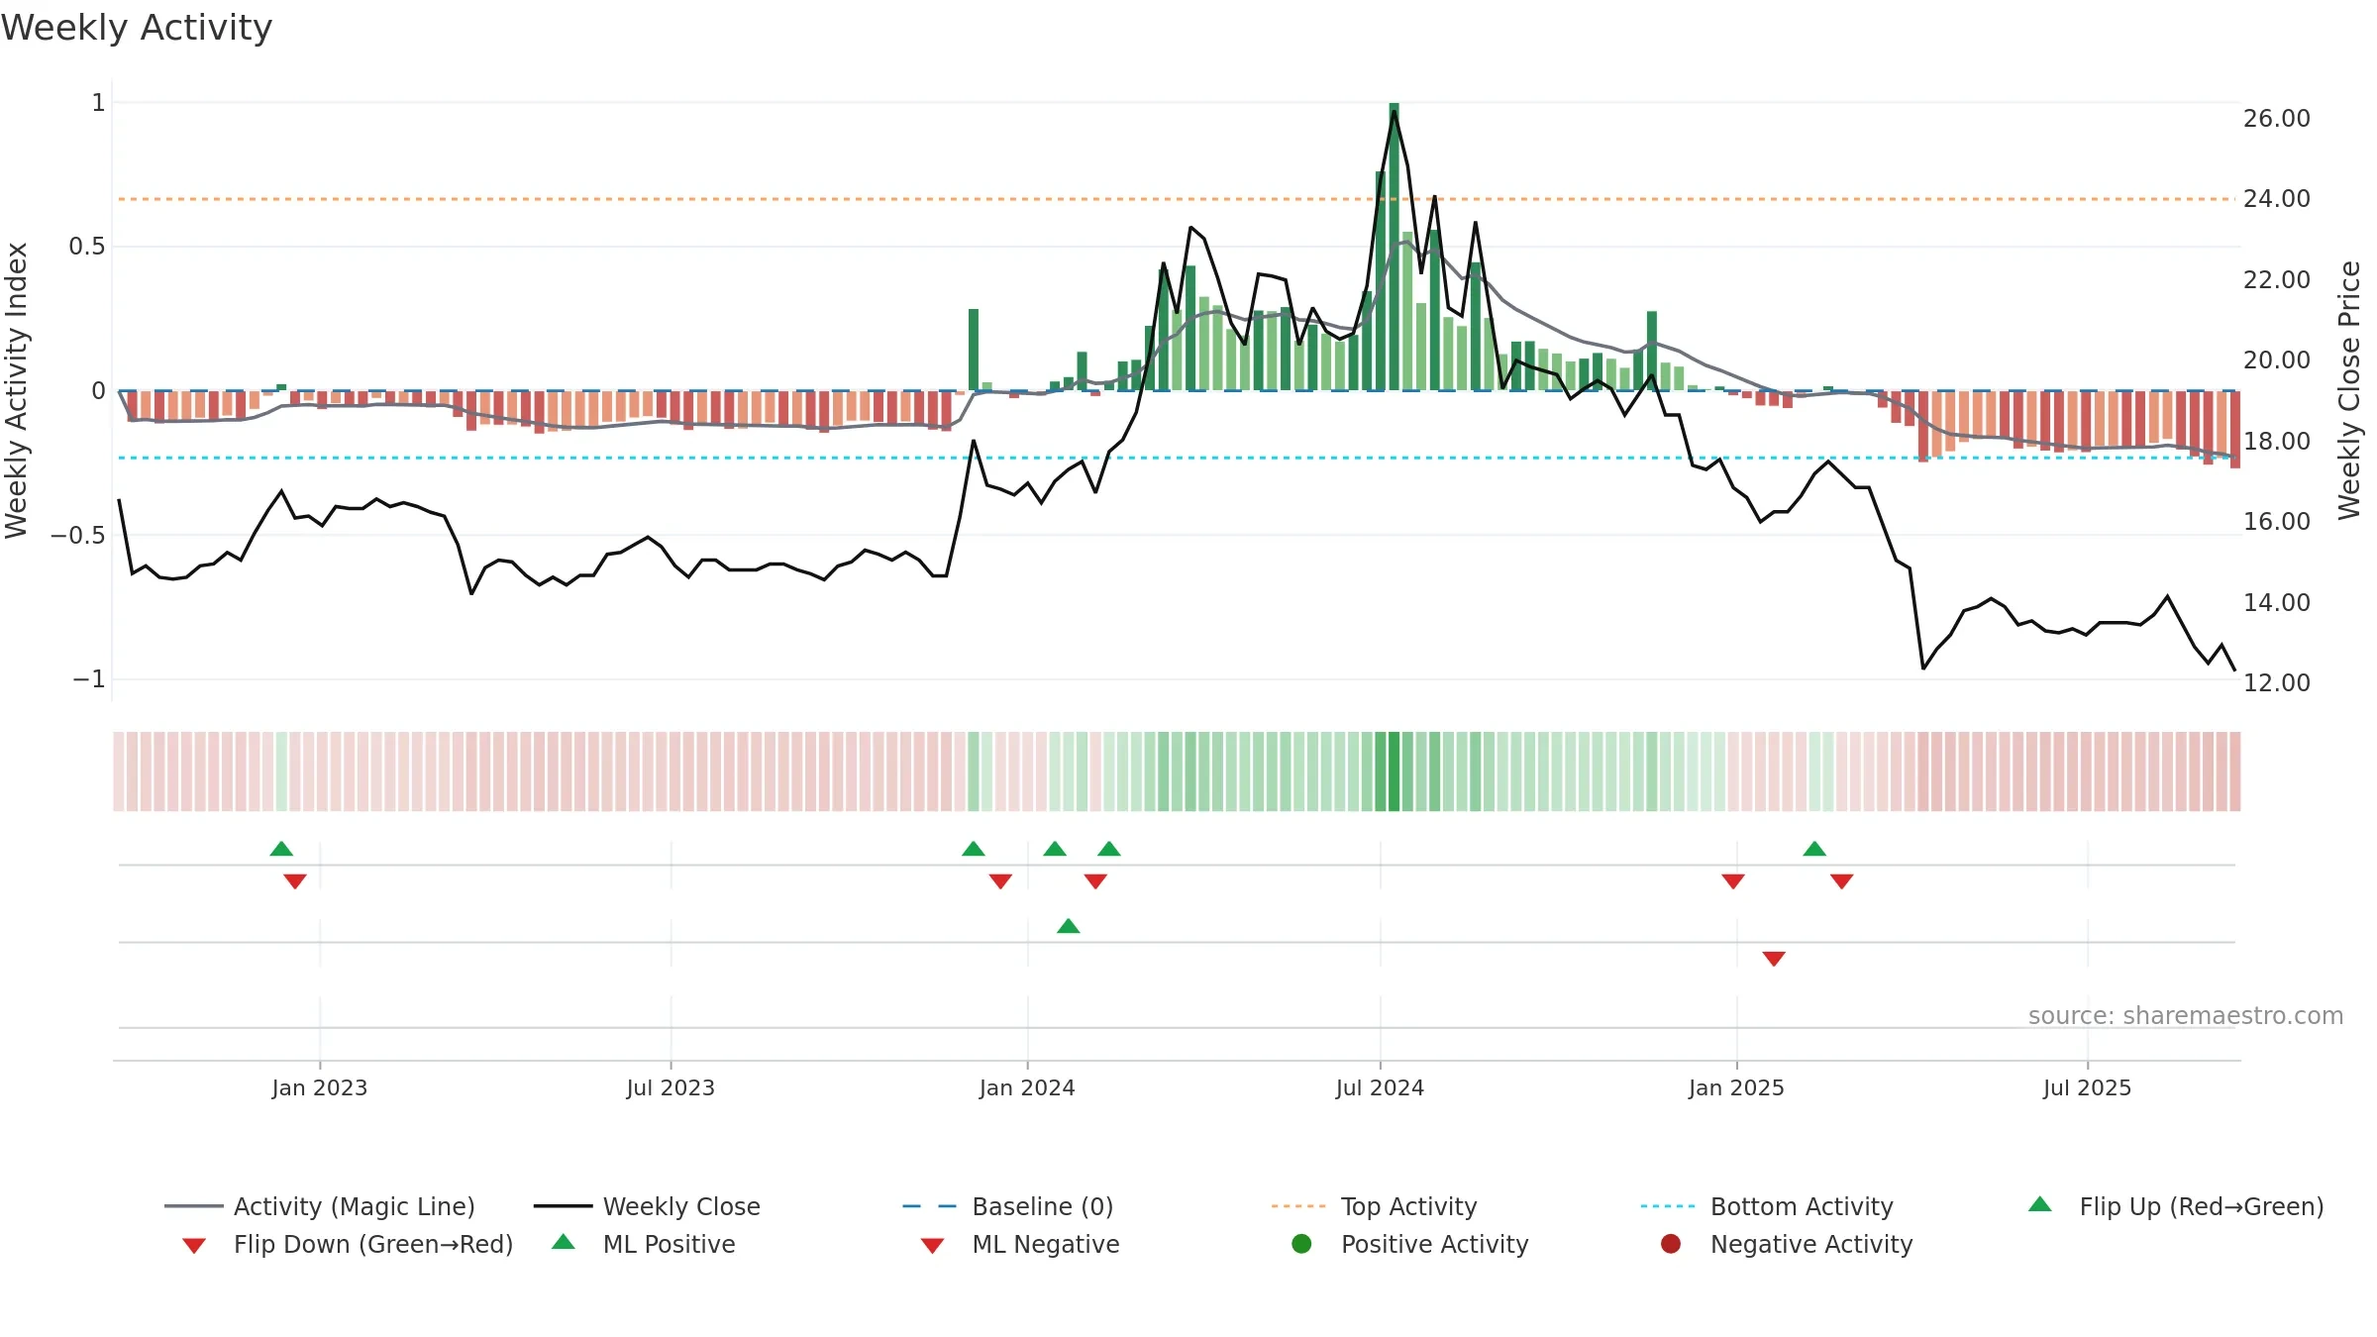The width and height of the screenshot is (2377, 1337).
Task: Select the Jul 2024 axis label
Action: click(x=1380, y=1087)
